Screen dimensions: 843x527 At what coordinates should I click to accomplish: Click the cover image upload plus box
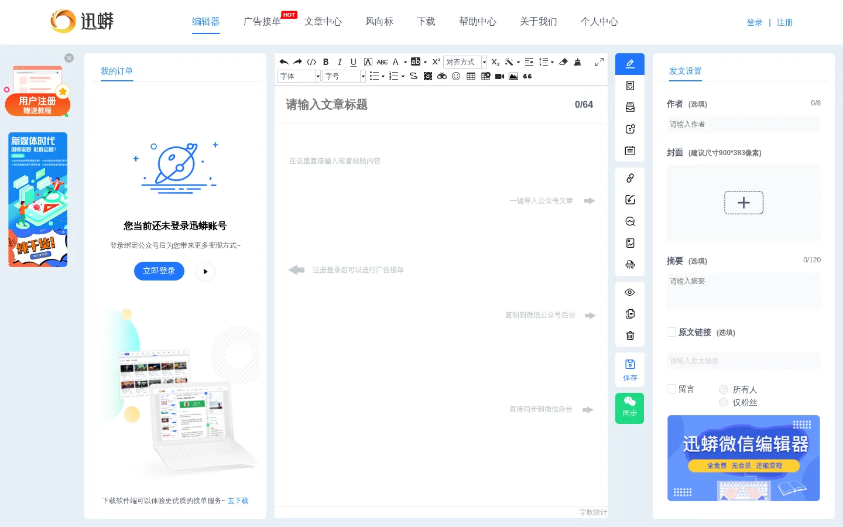pyautogui.click(x=743, y=203)
